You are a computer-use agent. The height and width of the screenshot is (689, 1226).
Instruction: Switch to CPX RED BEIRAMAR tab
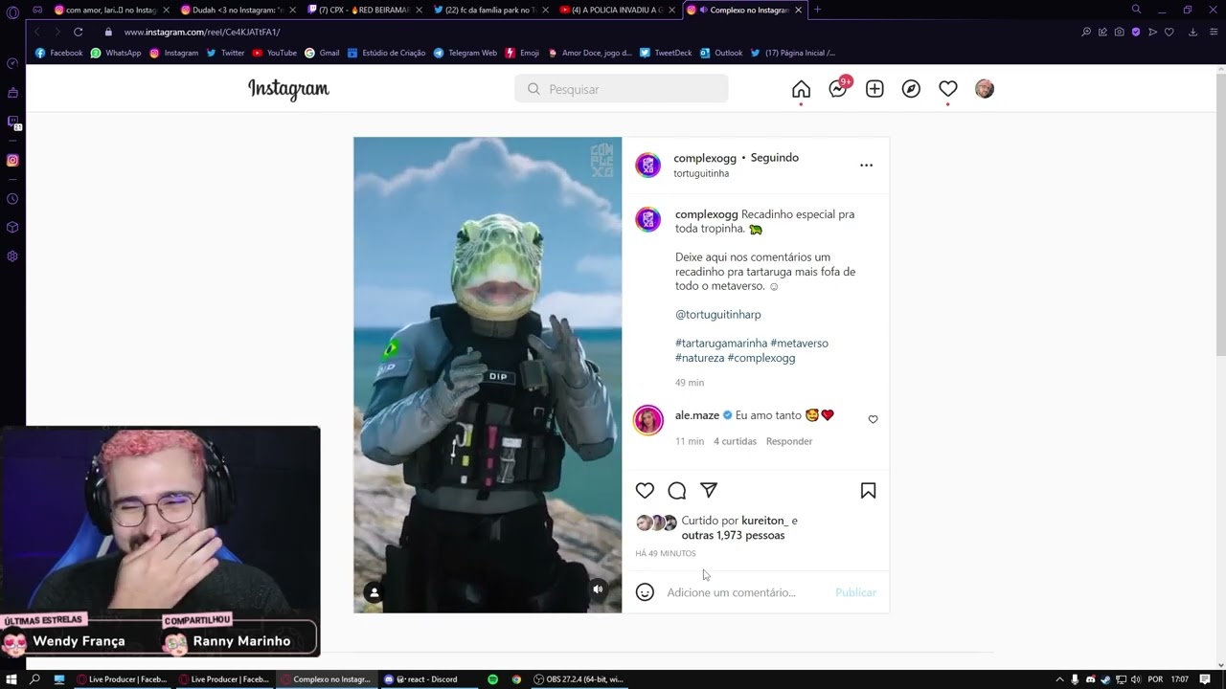(362, 10)
